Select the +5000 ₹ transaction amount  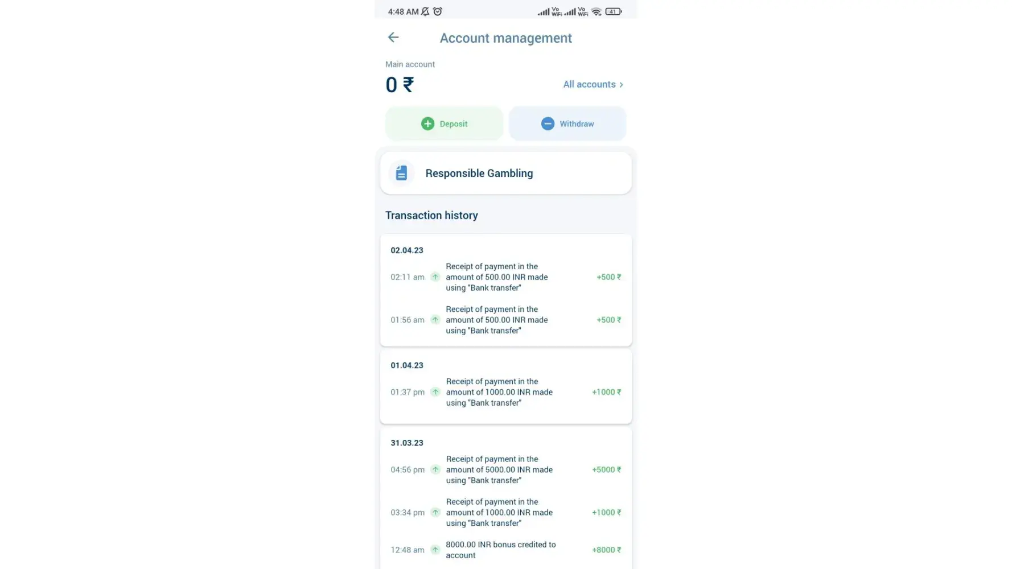coord(606,469)
